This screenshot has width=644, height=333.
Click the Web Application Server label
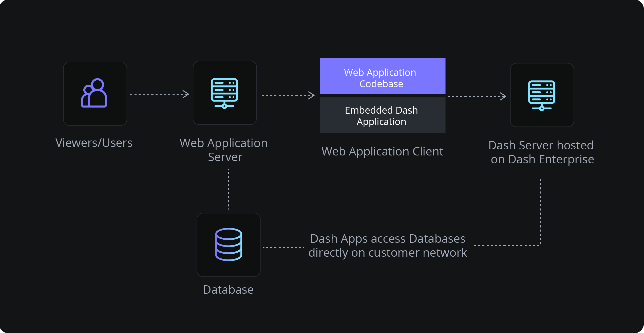coord(224,150)
